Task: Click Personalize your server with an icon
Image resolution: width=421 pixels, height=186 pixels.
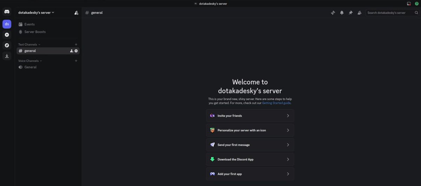Action: pyautogui.click(x=250, y=130)
